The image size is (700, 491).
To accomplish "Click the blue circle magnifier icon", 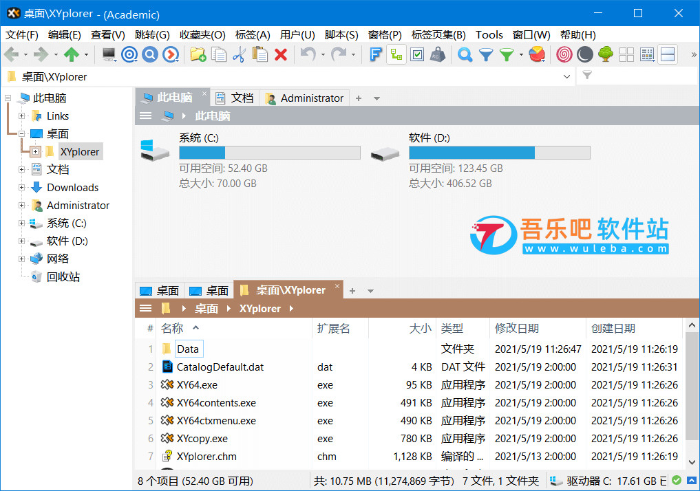I will pyautogui.click(x=150, y=55).
